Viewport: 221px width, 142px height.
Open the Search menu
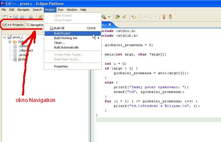(x=37, y=10)
